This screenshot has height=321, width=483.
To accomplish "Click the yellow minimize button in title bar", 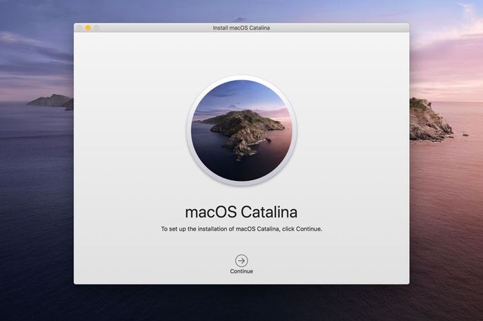I will point(88,28).
